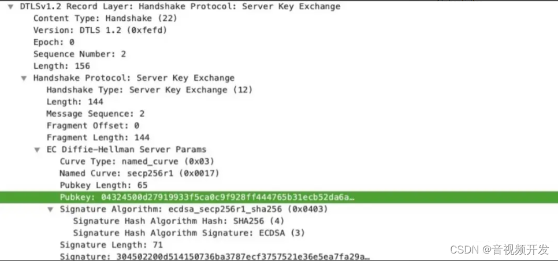This screenshot has width=558, height=261.
Task: Select Named Curve: secp256r1 (0x0017)
Action: pos(139,174)
